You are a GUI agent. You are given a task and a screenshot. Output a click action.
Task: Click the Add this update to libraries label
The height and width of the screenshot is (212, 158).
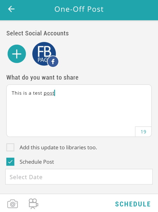click(x=58, y=147)
